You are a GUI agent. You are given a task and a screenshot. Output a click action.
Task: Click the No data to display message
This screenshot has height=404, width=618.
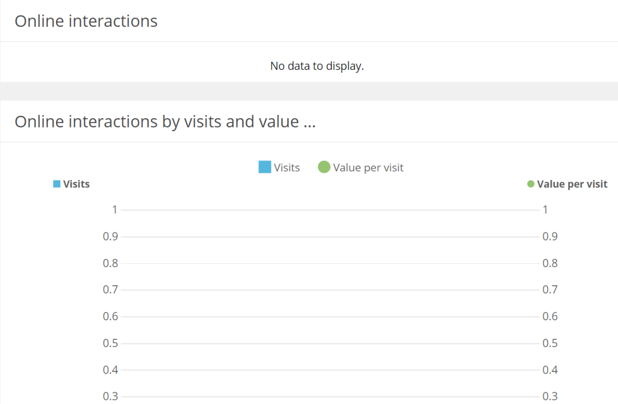[x=317, y=66]
